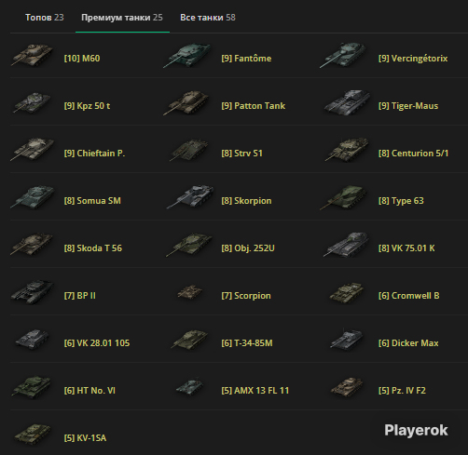Select the [6] HT No. VI label

pos(89,391)
